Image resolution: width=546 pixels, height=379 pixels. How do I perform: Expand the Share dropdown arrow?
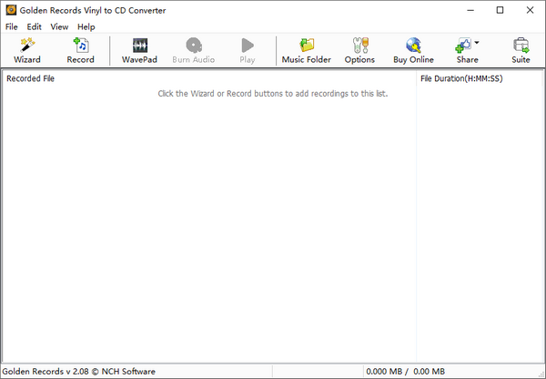tap(477, 43)
